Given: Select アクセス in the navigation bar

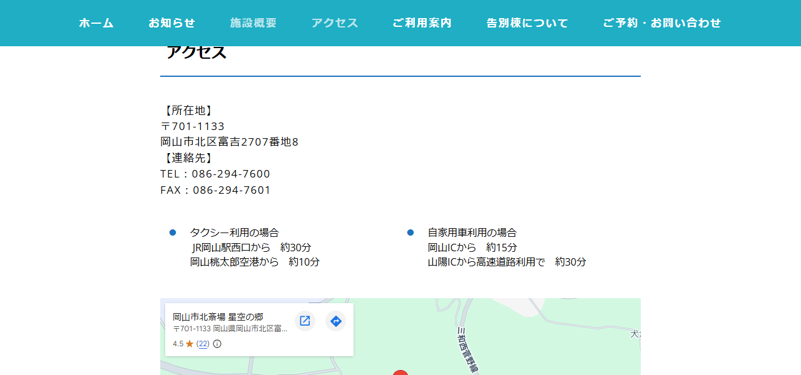Looking at the screenshot, I should (x=335, y=23).
